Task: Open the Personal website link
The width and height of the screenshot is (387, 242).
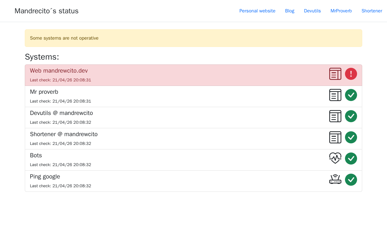Action: (x=257, y=11)
